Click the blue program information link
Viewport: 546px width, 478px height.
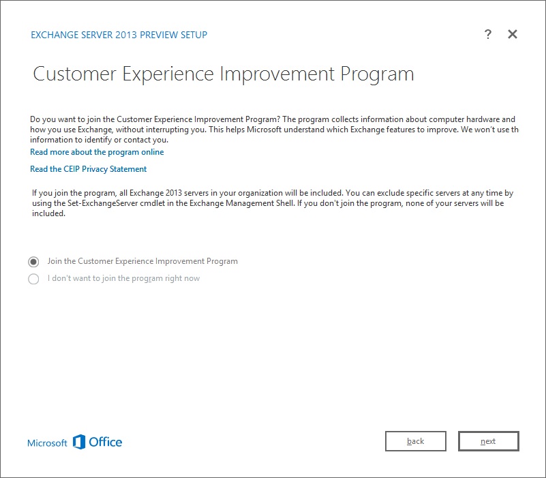tap(95, 151)
